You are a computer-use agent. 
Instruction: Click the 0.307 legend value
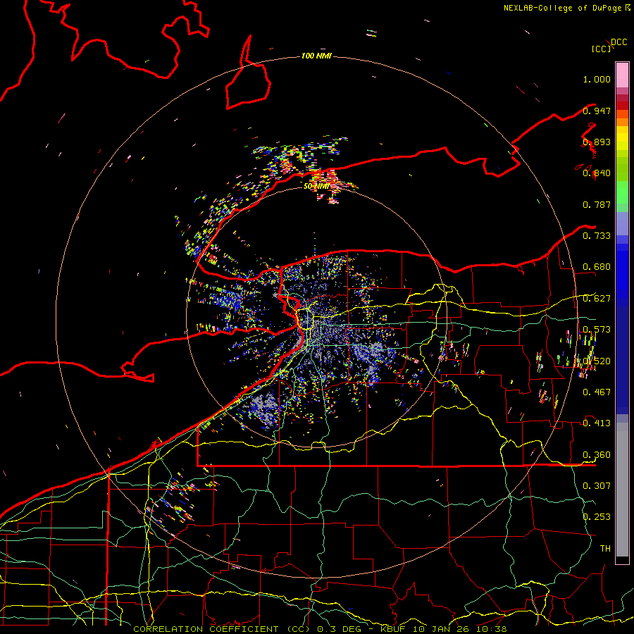tap(597, 485)
